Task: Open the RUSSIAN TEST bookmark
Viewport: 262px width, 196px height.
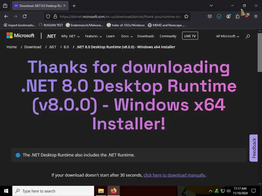Action: (51, 25)
